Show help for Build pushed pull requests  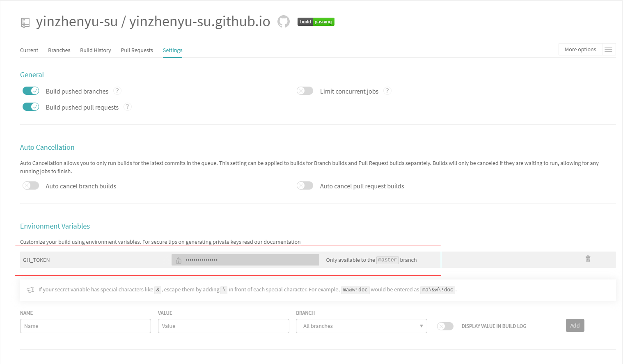(127, 107)
